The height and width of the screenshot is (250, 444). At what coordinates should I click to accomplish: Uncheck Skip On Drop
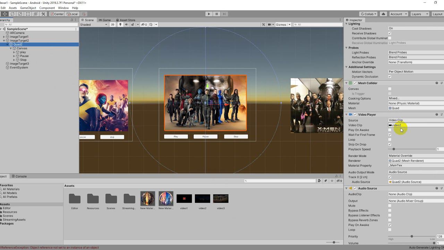point(390,144)
